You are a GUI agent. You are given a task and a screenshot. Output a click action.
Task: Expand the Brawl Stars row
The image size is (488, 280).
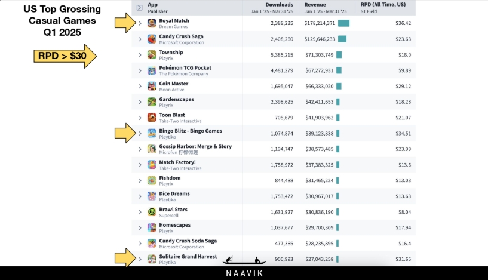140,212
